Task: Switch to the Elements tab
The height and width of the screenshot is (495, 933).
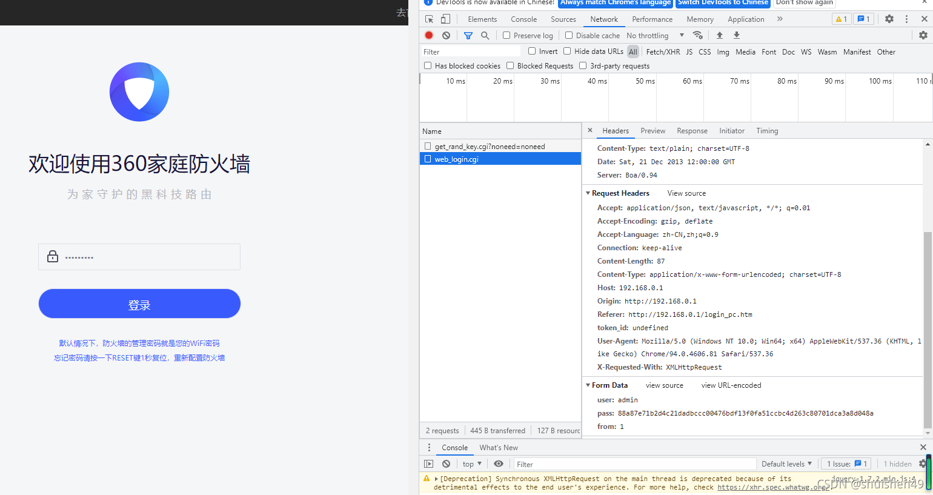Action: click(482, 19)
